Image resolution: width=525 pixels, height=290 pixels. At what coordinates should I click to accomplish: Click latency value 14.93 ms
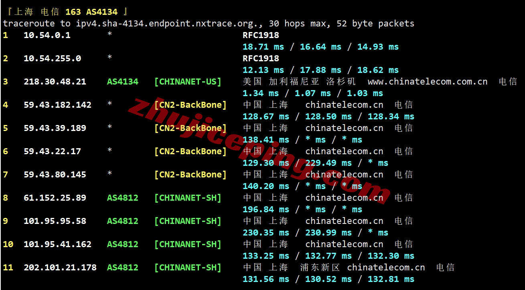pos(378,47)
